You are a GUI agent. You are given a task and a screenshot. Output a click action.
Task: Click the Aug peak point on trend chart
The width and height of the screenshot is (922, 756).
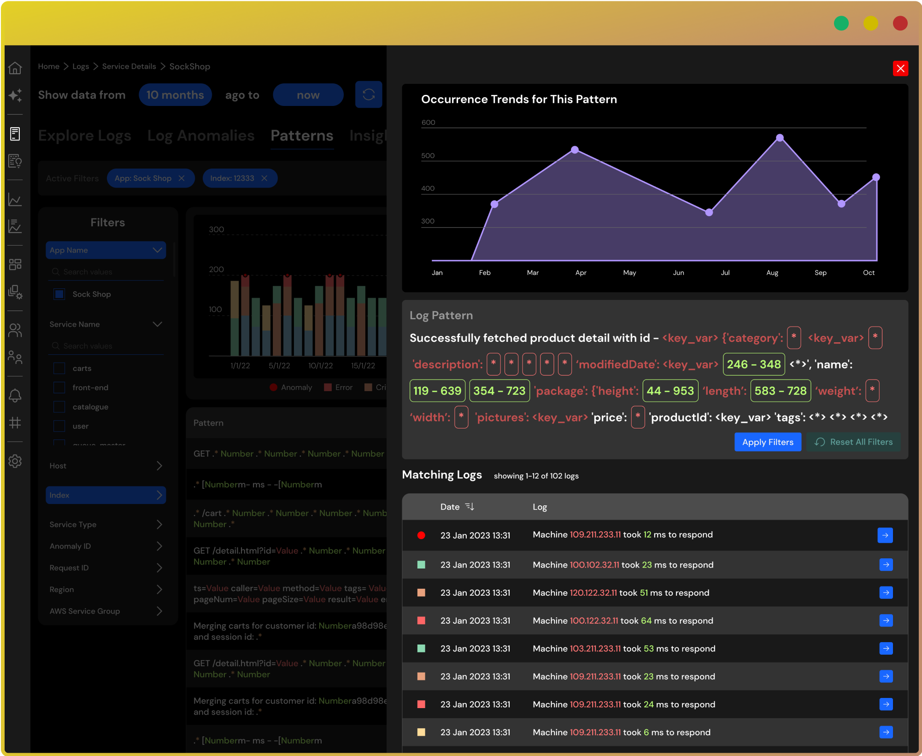tap(780, 138)
